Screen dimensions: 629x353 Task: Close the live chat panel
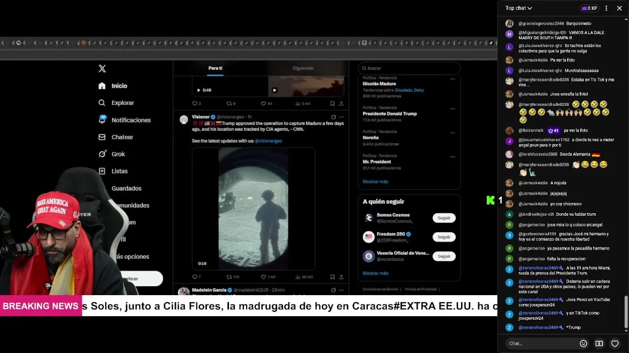[x=620, y=8]
